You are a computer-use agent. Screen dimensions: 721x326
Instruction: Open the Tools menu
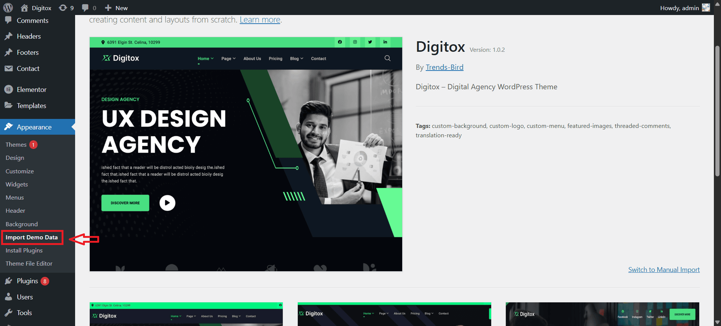point(38,313)
